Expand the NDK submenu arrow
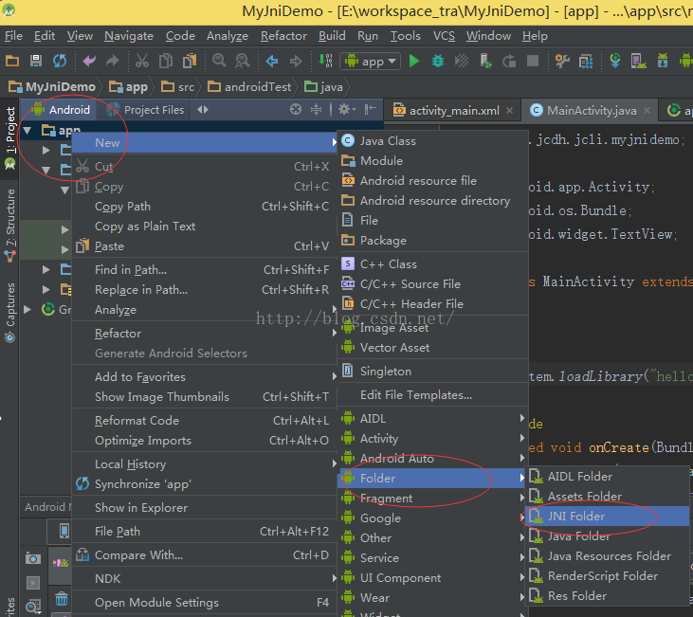This screenshot has width=693, height=617. [x=334, y=578]
